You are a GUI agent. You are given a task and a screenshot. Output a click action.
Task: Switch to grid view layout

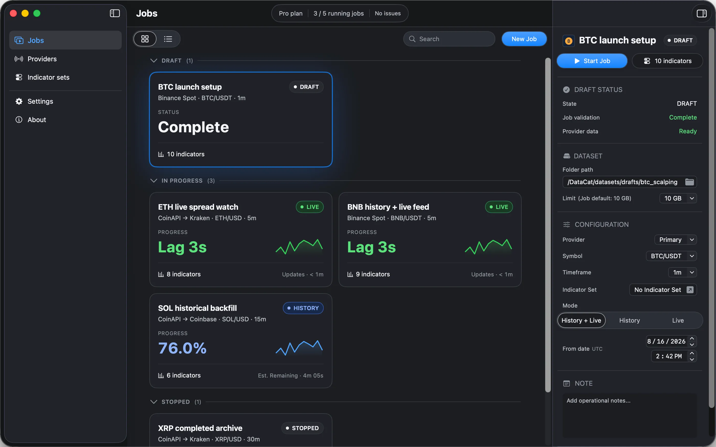click(145, 39)
